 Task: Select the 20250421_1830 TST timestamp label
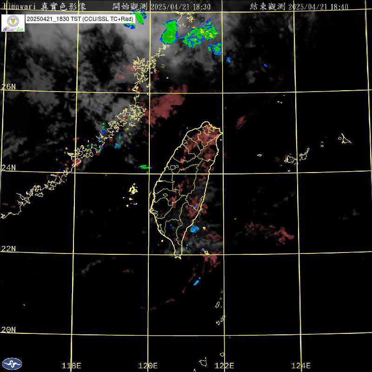click(80, 19)
